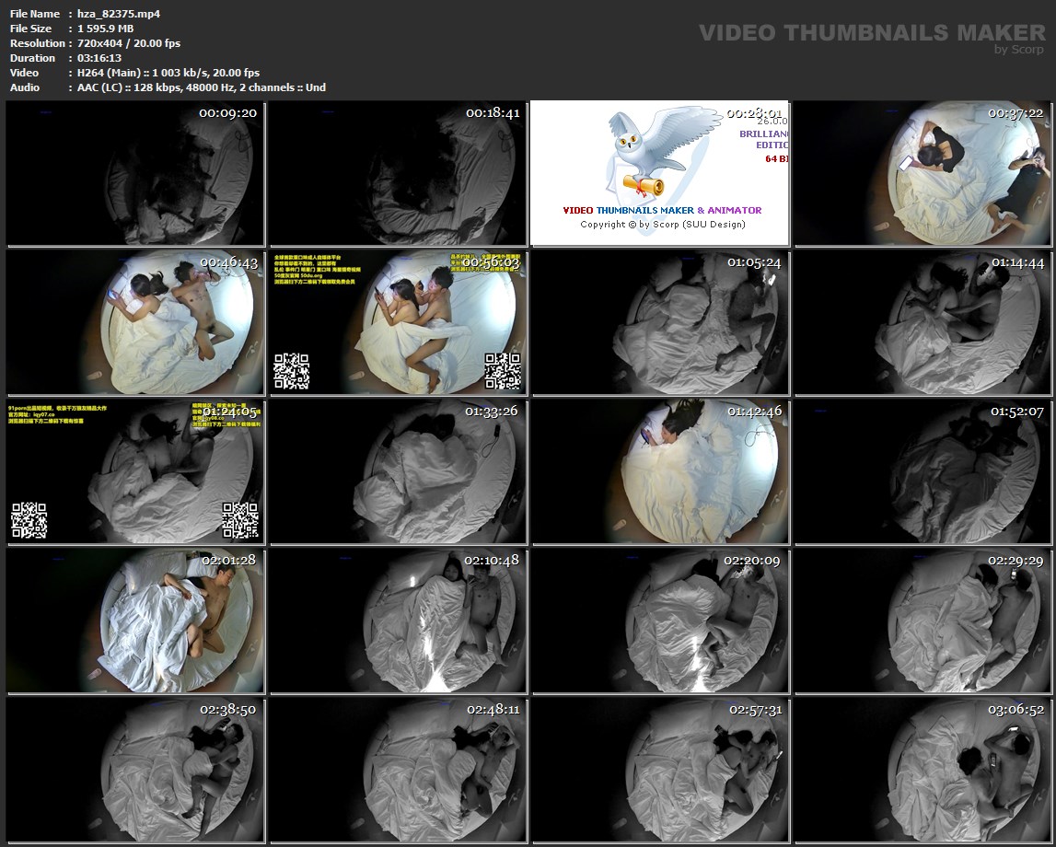Pick the thumbnail marked 00:56:03

(398, 322)
